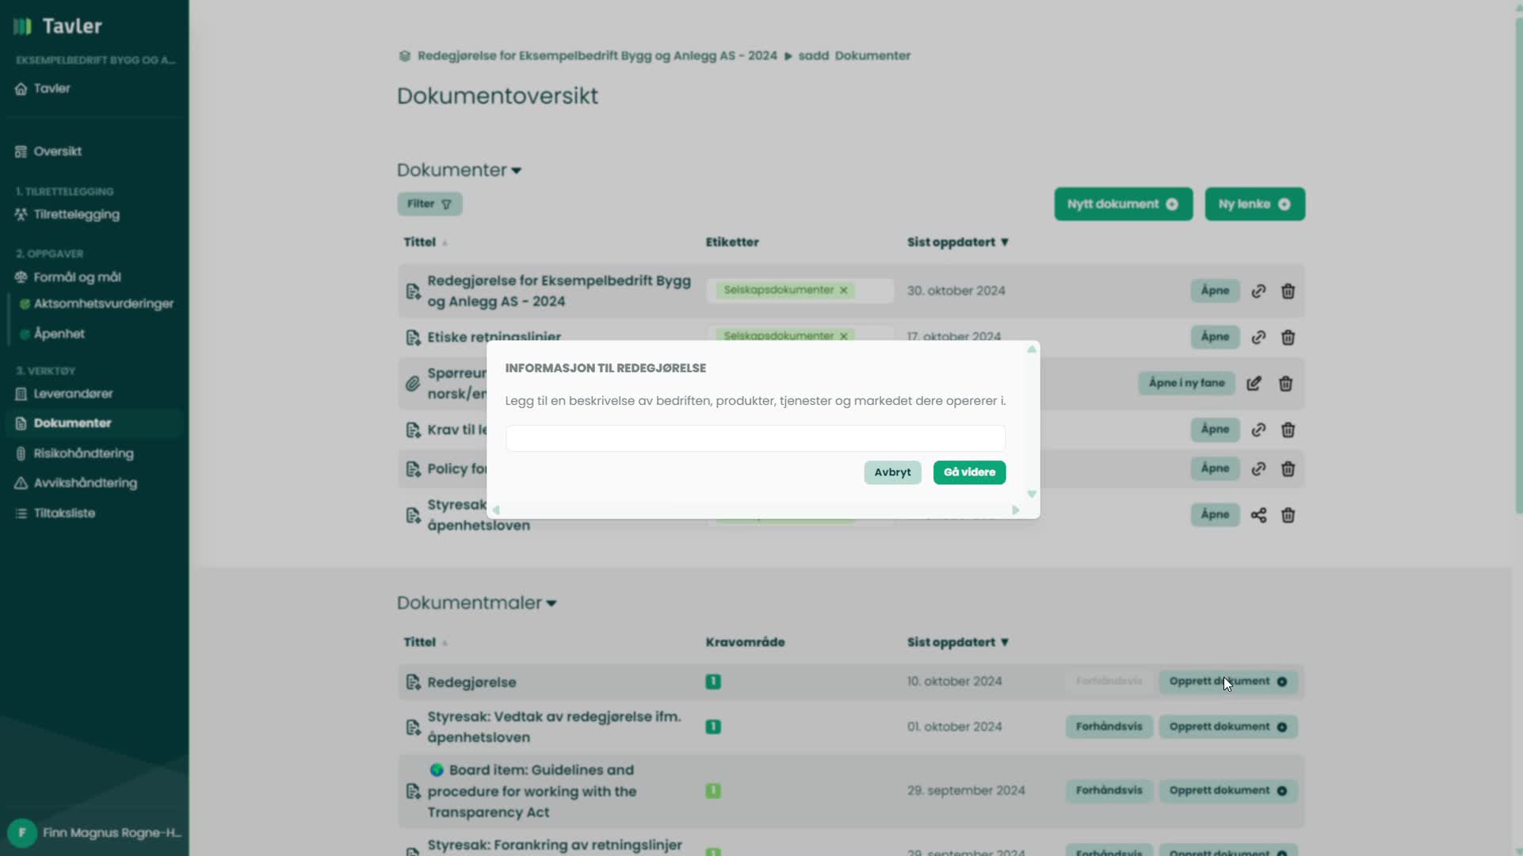1523x856 pixels.
Task: Copy link icon for Redegjørelse 2024 document
Action: click(1258, 291)
